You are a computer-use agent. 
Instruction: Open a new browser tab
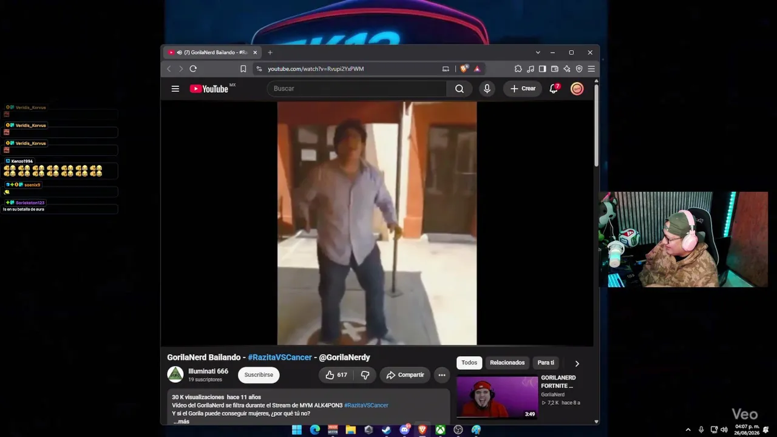(x=270, y=53)
